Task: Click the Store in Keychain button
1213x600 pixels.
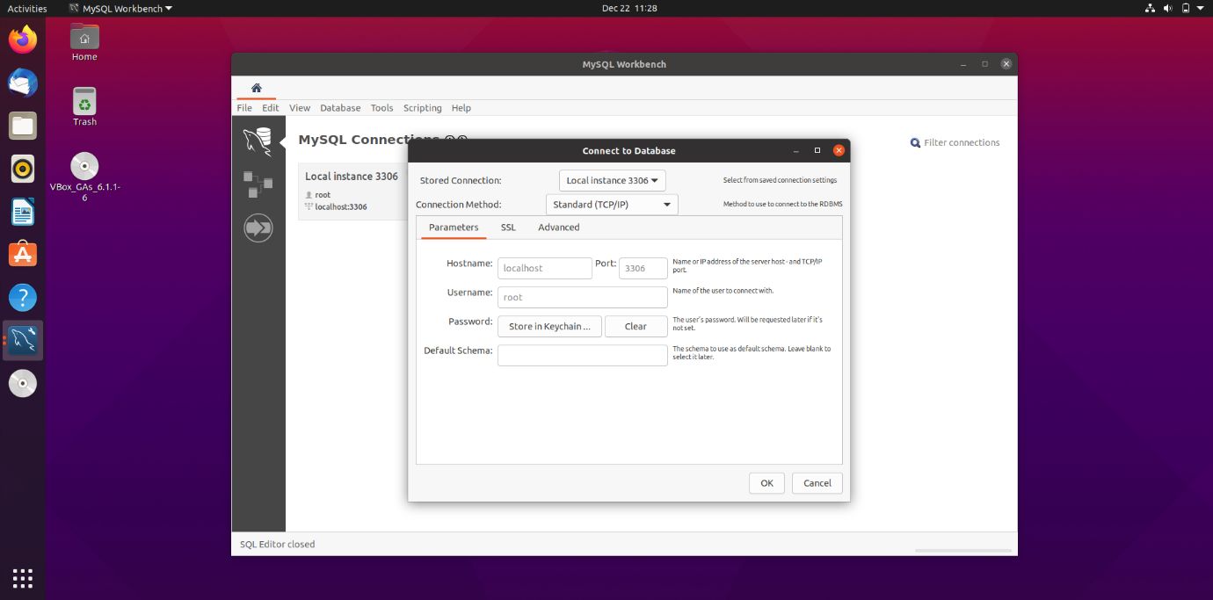Action: [x=549, y=327]
